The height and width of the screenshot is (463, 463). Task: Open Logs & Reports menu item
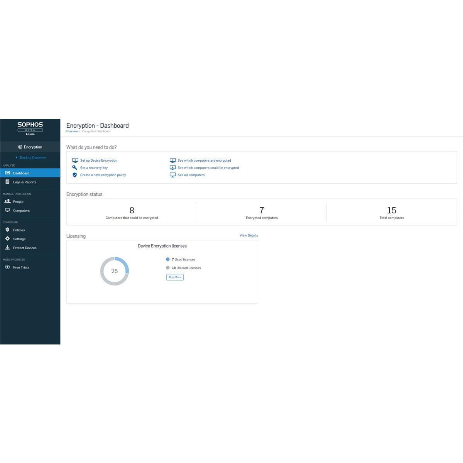pos(25,182)
